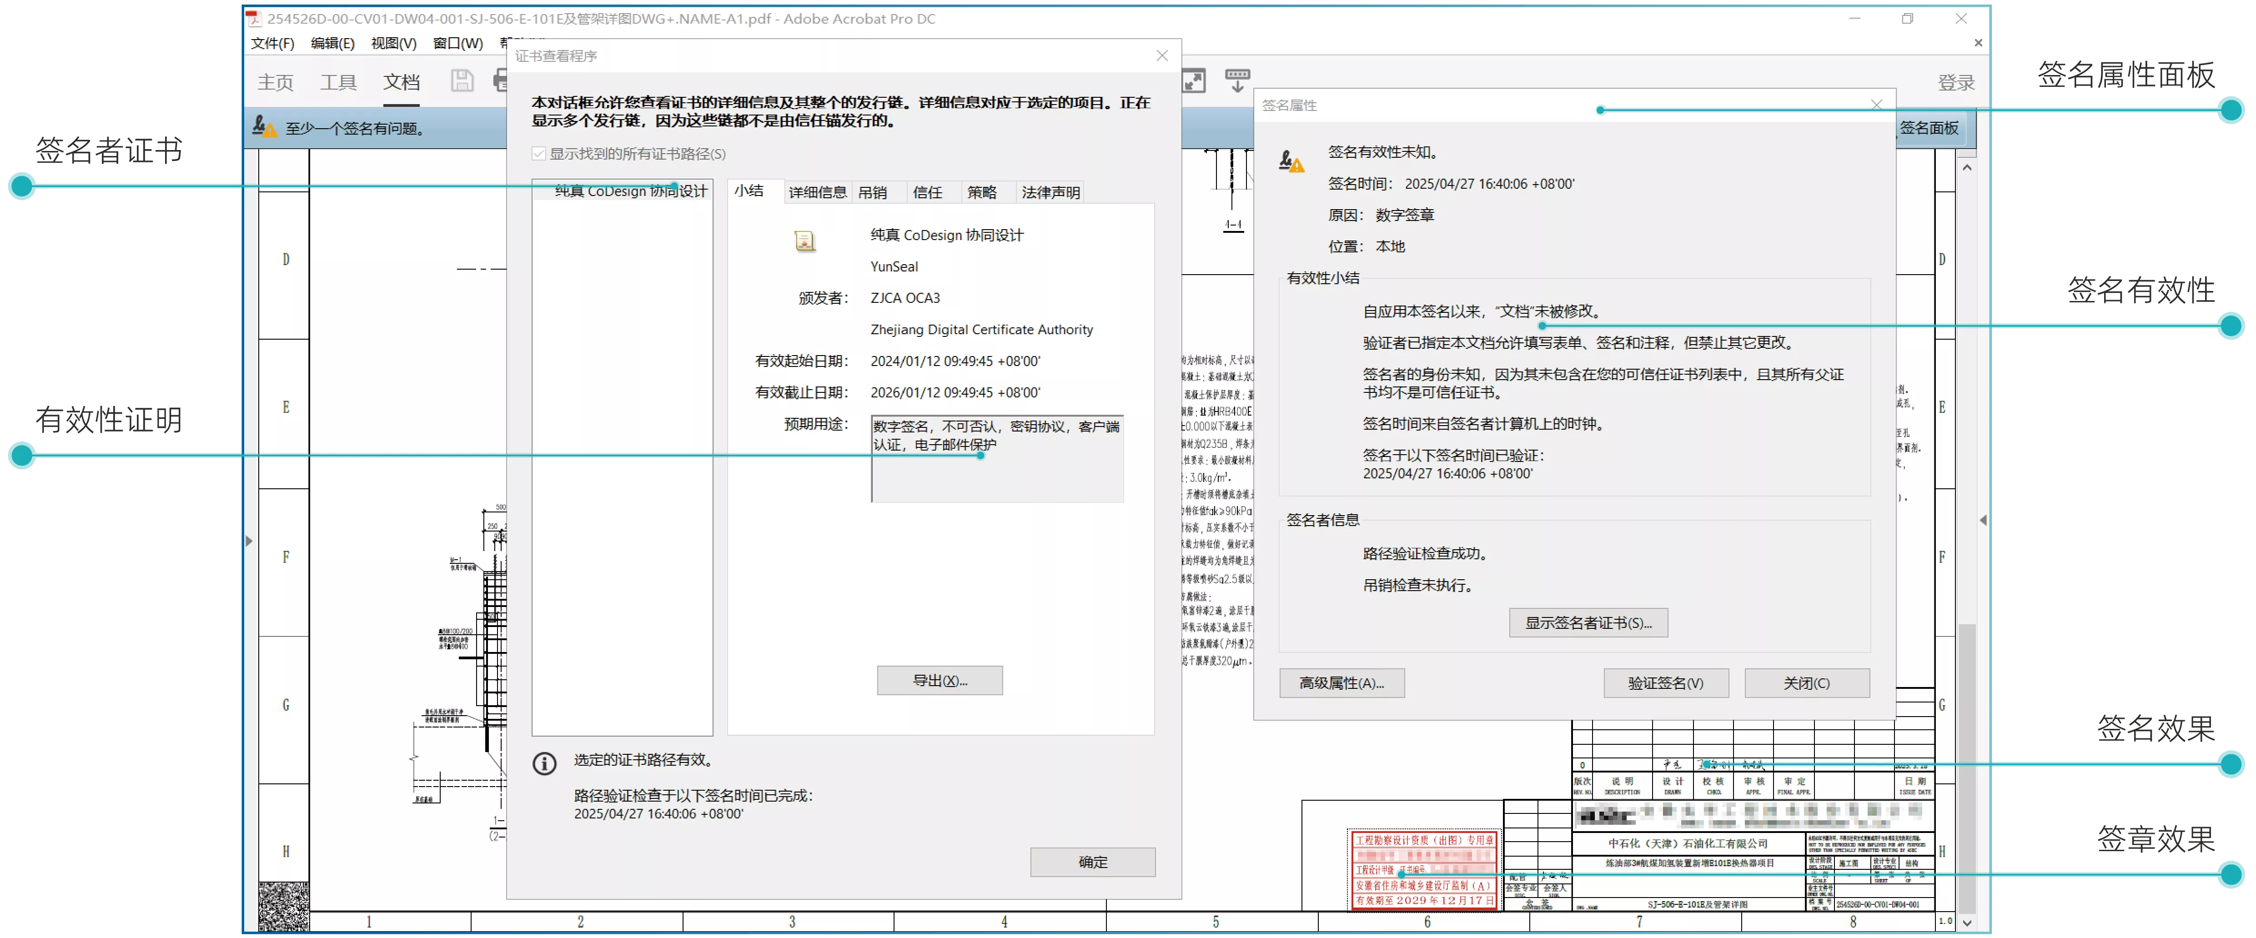Image resolution: width=2256 pixels, height=938 pixels.
Task: Switch to the 文档 tab
Action: [x=401, y=82]
